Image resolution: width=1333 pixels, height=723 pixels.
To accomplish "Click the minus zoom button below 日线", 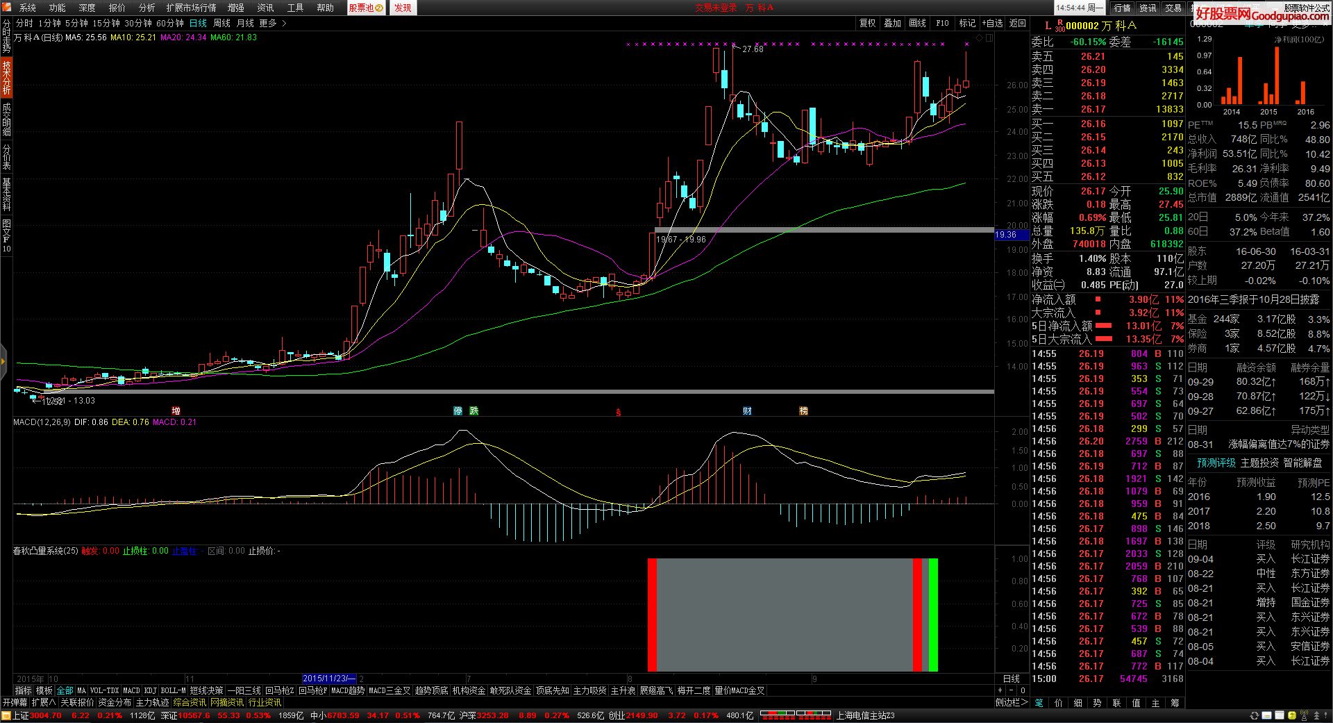I will 1011,690.
